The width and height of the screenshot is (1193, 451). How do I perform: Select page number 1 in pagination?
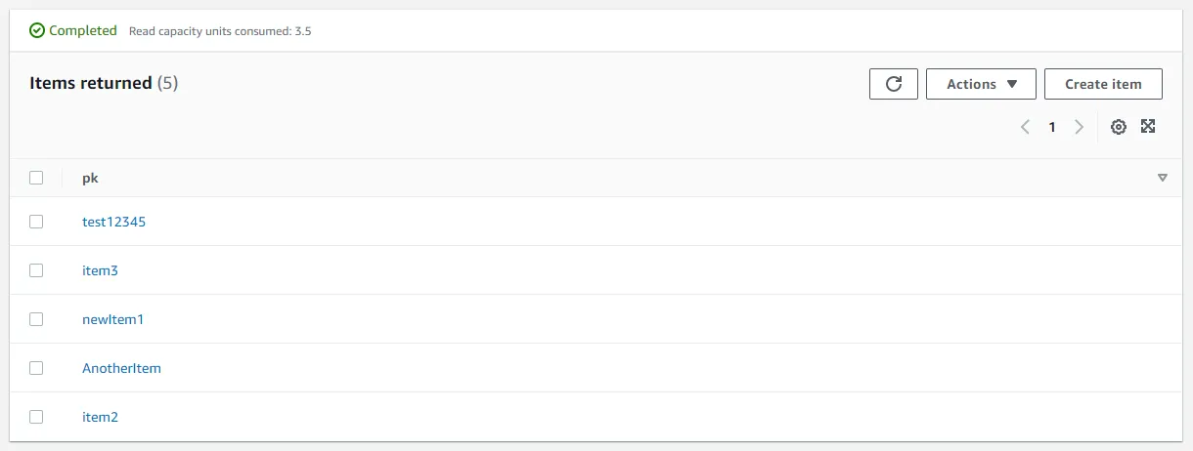pyautogui.click(x=1052, y=127)
